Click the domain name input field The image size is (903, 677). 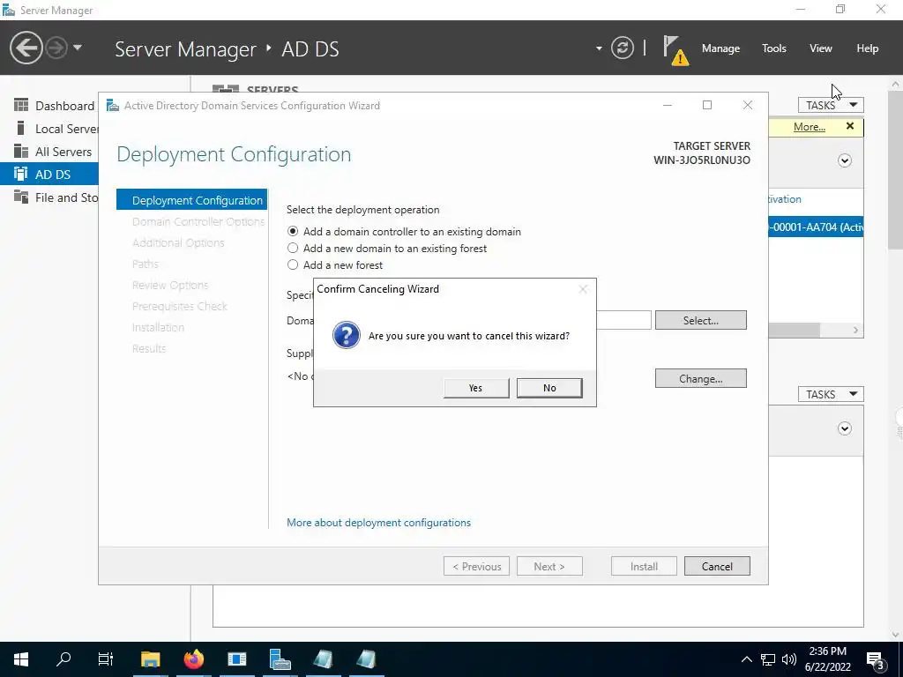tap(623, 320)
